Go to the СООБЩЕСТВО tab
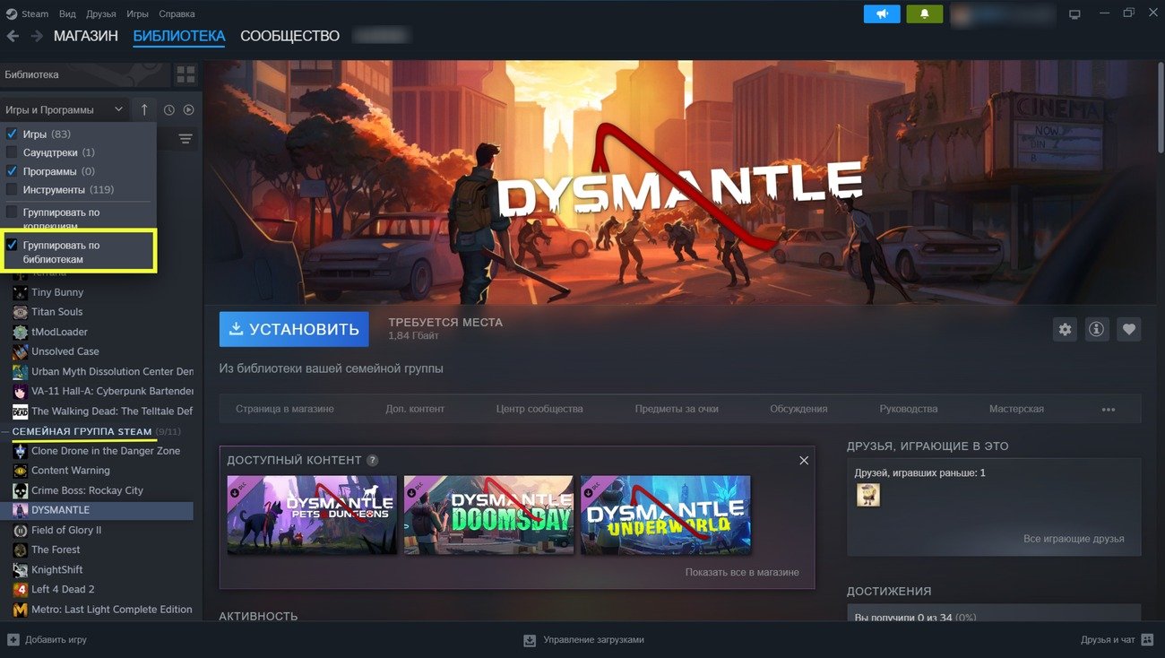Screen dimensions: 1165x658 (x=290, y=36)
